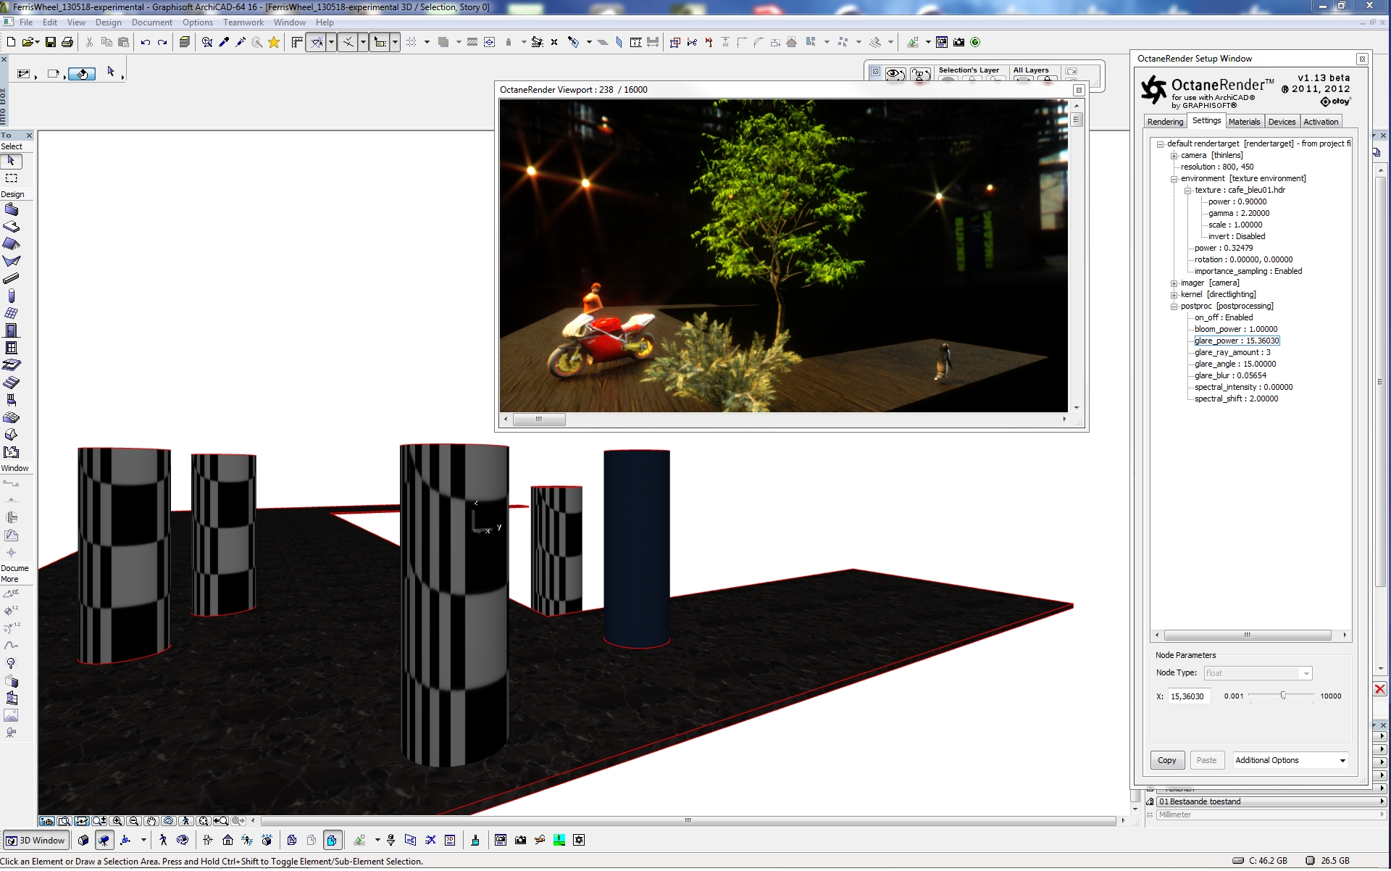Select the eyedropper pick-up parameters tool
The image size is (1391, 871).
pyautogui.click(x=224, y=43)
